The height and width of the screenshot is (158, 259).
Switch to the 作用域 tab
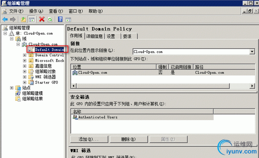pyautogui.click(x=76, y=36)
